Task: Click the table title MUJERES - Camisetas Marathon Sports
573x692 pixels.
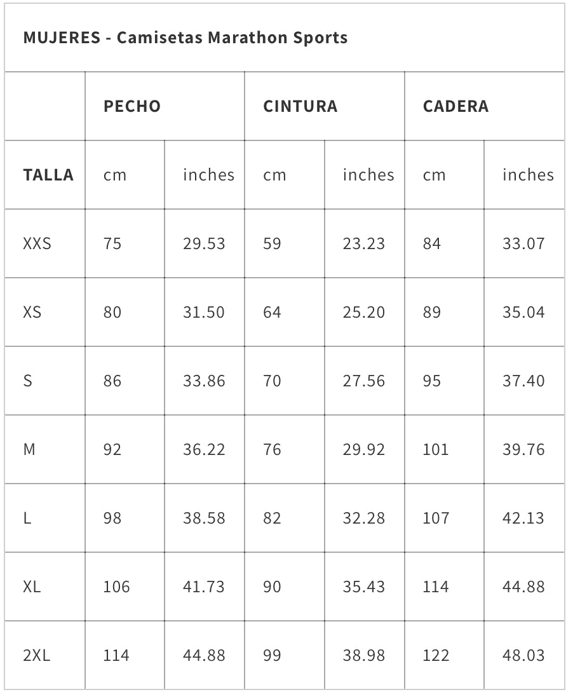Action: tap(185, 37)
